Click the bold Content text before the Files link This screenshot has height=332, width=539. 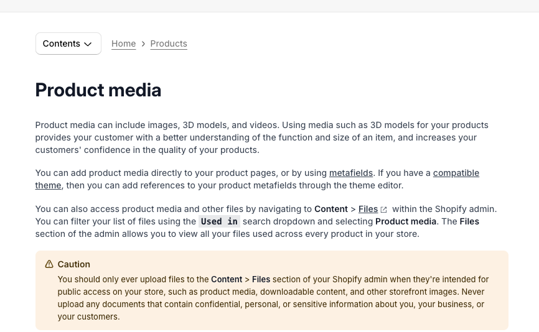tap(330, 209)
